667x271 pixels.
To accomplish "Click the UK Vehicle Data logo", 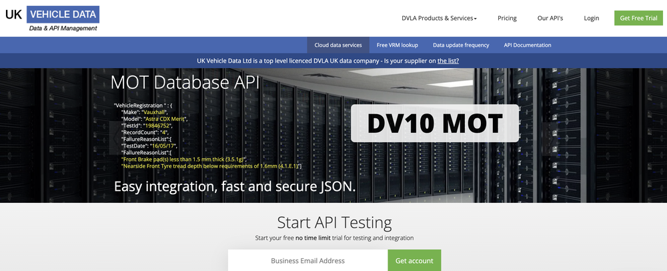I will (x=52, y=19).
